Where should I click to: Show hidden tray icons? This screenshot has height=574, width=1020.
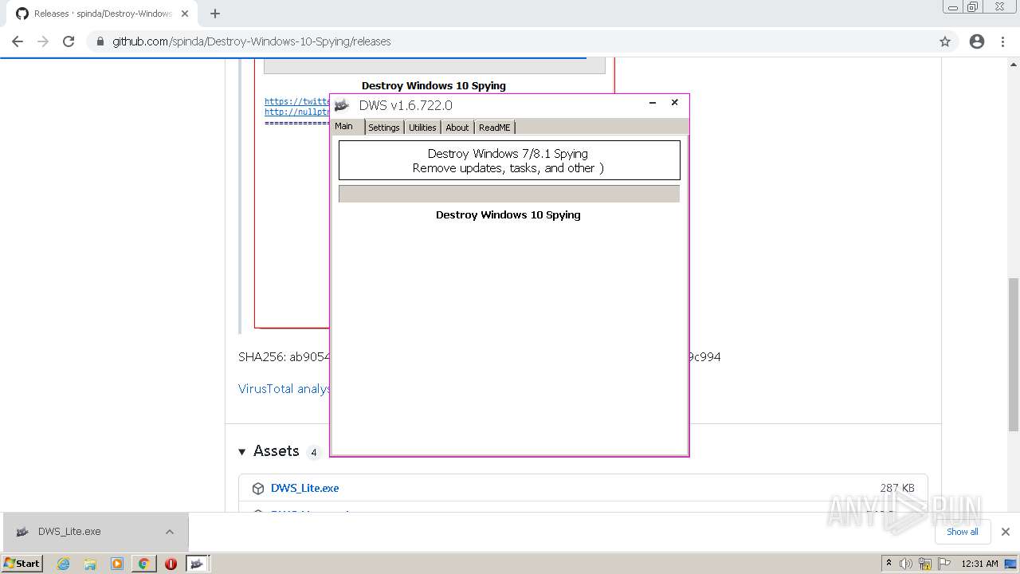889,564
